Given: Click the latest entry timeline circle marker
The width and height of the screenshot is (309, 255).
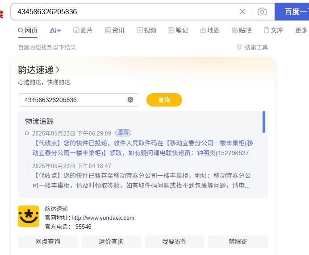Looking at the screenshot, I should click(x=27, y=133).
